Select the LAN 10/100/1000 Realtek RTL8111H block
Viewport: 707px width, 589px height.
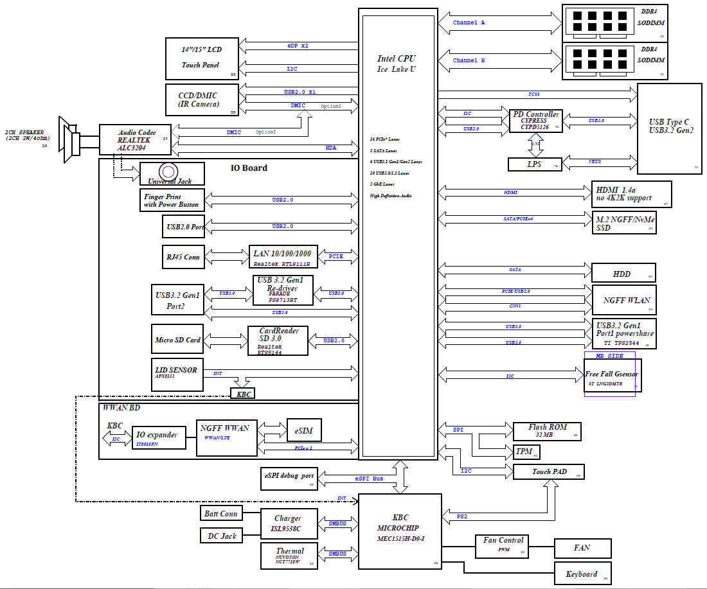(x=283, y=258)
